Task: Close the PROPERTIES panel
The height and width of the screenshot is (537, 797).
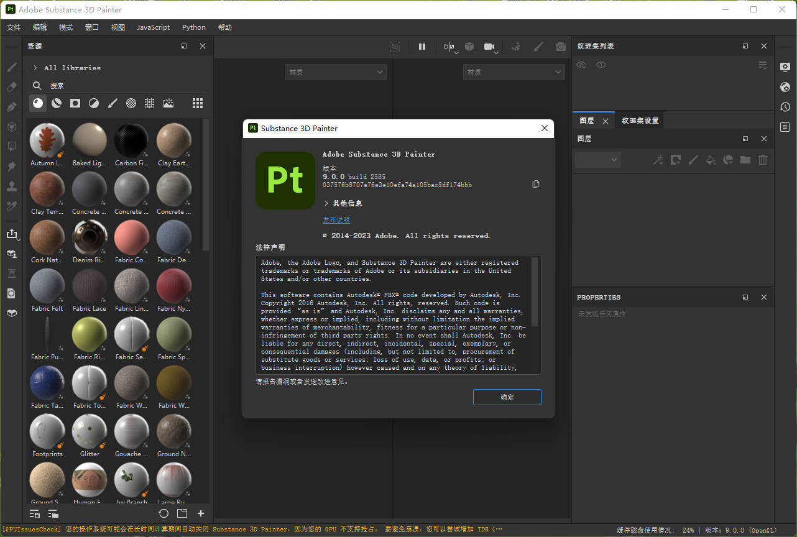Action: coord(764,297)
